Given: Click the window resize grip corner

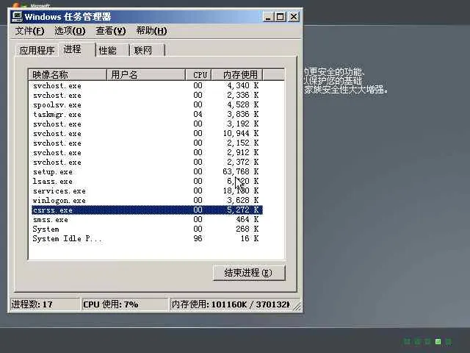Looking at the screenshot, I should (297, 306).
